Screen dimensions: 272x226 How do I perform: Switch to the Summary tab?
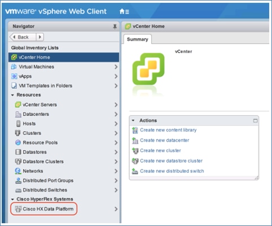pos(138,39)
